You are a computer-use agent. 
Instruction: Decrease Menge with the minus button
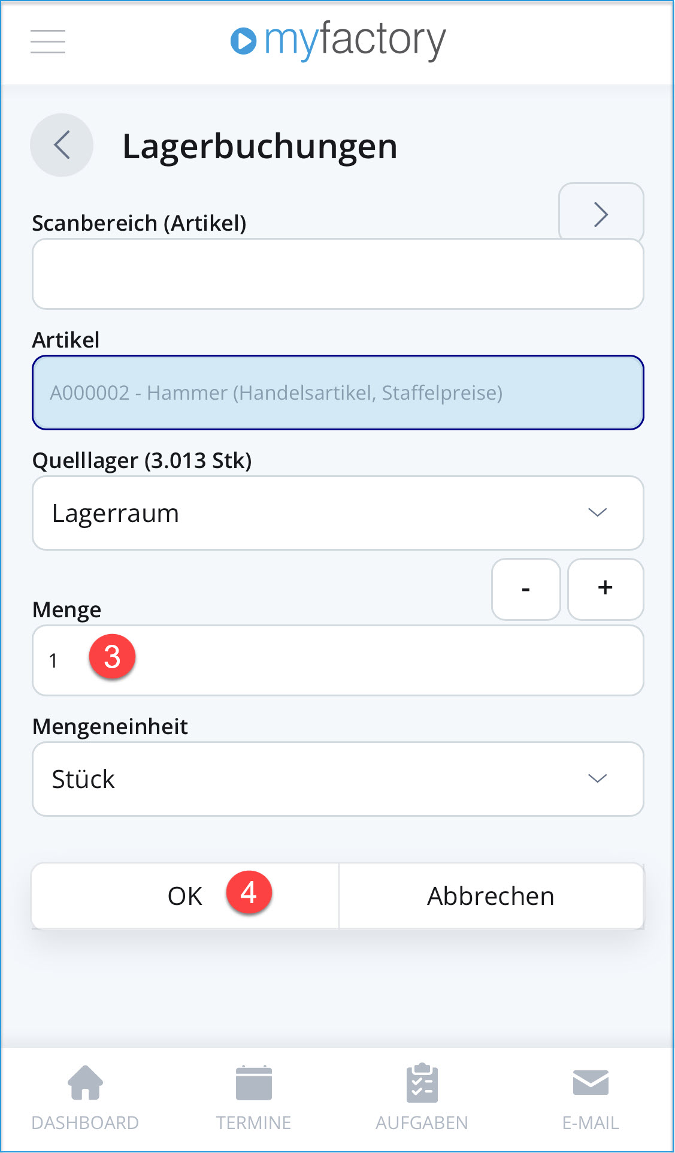tap(526, 589)
